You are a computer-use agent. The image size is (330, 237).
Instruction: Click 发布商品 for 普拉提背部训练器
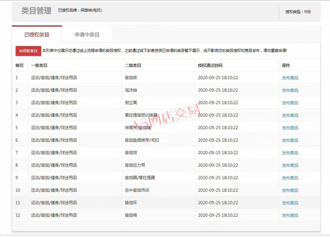tap(290, 115)
